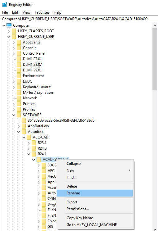Choose Delete in the context menu

tap(95, 186)
